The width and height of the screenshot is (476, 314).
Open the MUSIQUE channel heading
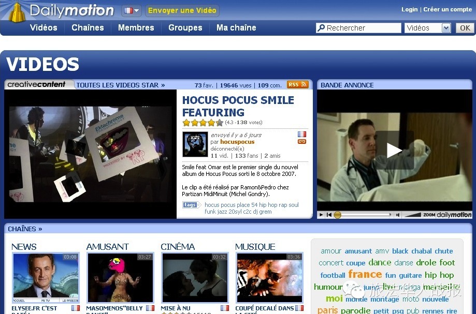[x=255, y=247]
